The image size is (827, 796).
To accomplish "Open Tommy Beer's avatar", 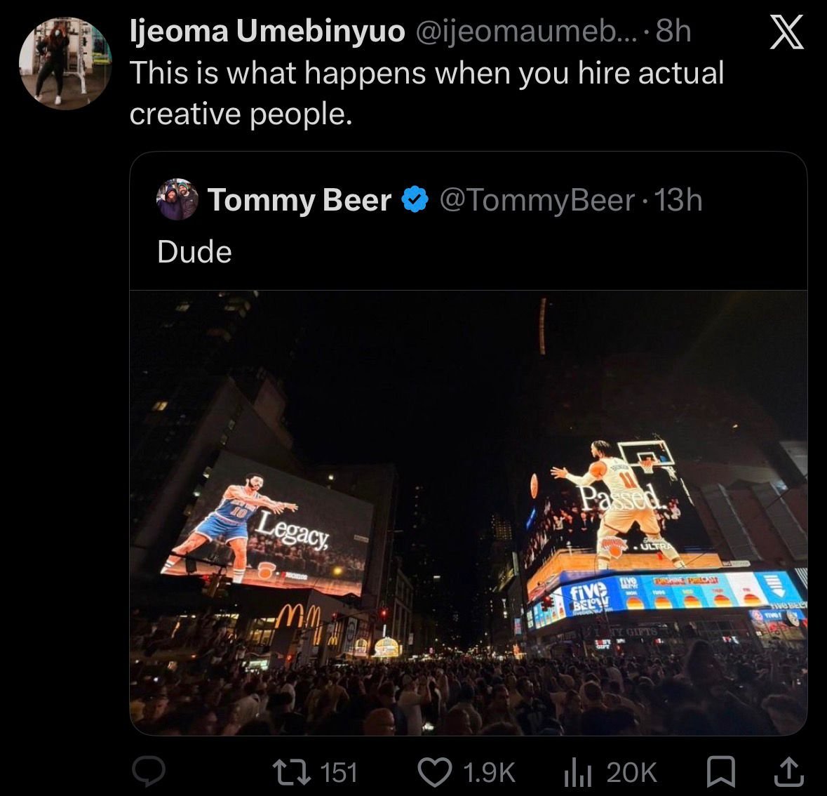I will click(x=177, y=199).
